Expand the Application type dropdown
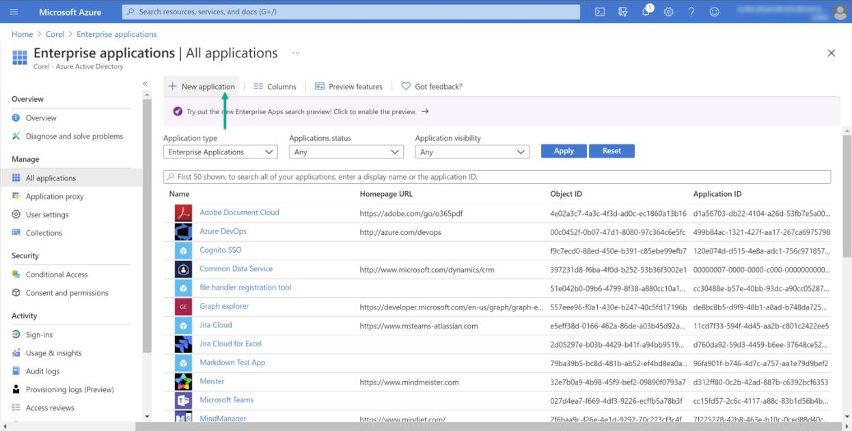 coord(220,152)
